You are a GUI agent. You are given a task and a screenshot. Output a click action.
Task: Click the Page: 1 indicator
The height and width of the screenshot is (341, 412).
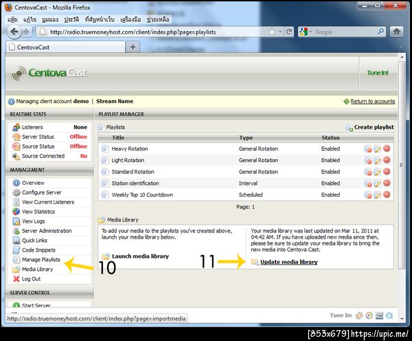(x=245, y=207)
